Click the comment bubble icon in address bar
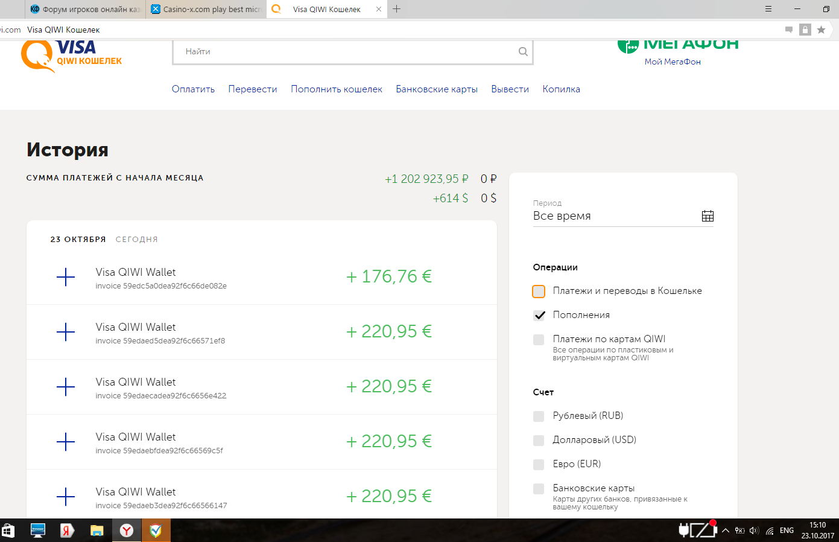This screenshot has height=542, width=839. [x=788, y=30]
